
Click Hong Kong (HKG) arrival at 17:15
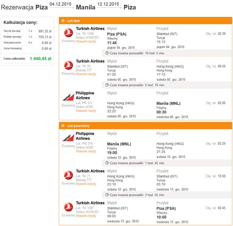coord(170,66)
